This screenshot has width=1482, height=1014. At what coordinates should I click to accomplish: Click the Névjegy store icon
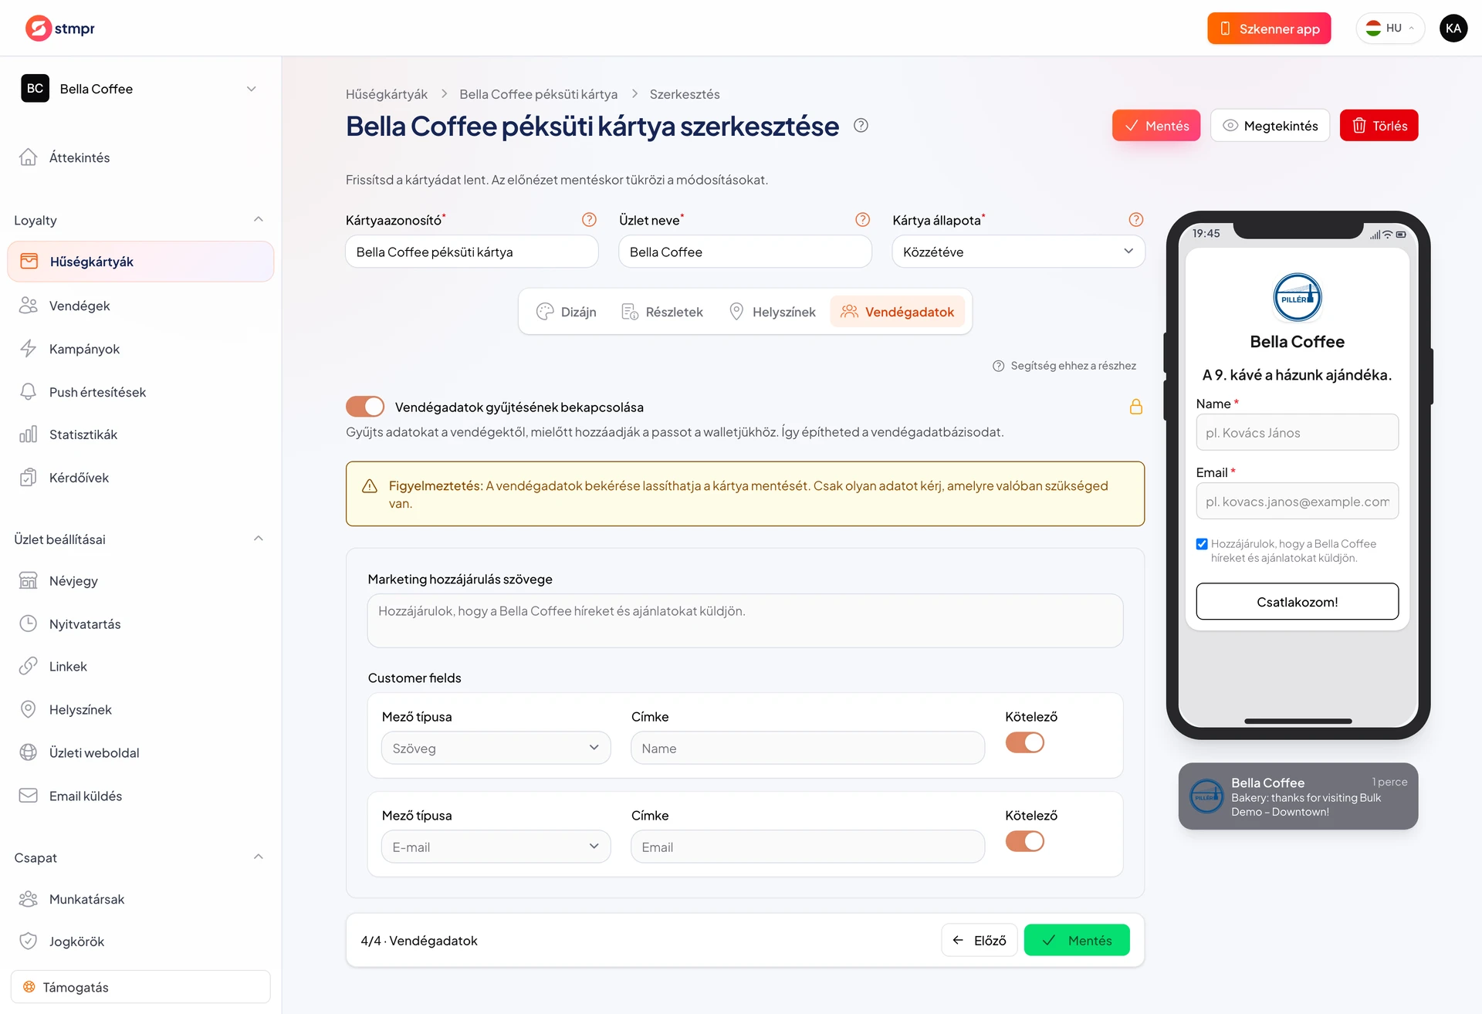coord(29,581)
